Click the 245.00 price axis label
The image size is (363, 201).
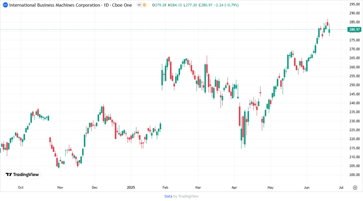355,94
